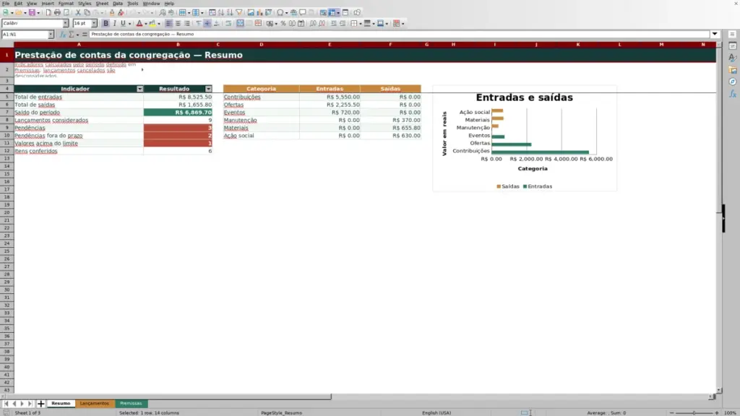This screenshot has width=740, height=416.
Task: Insert a chart using the chart icon
Action: pyautogui.click(x=259, y=13)
